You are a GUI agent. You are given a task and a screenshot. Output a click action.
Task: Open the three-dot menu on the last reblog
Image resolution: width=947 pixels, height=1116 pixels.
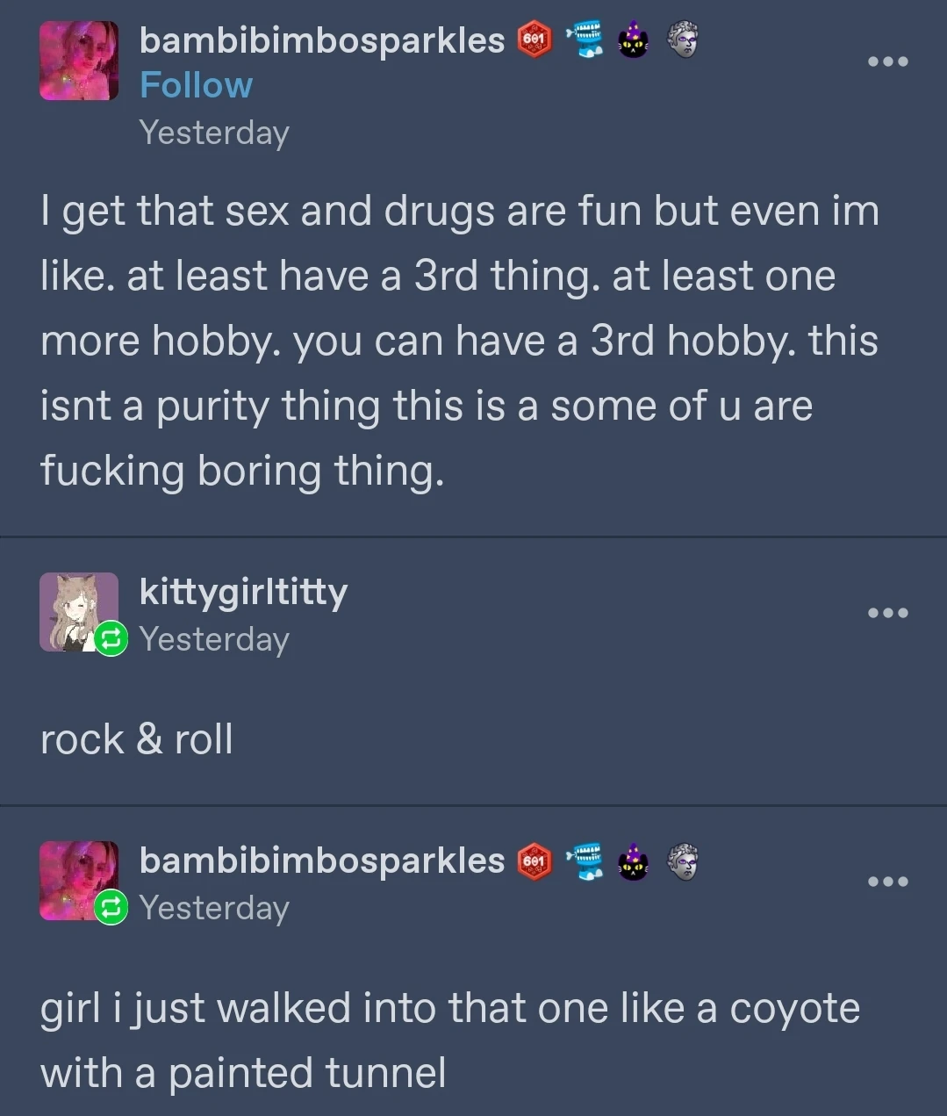pyautogui.click(x=888, y=881)
